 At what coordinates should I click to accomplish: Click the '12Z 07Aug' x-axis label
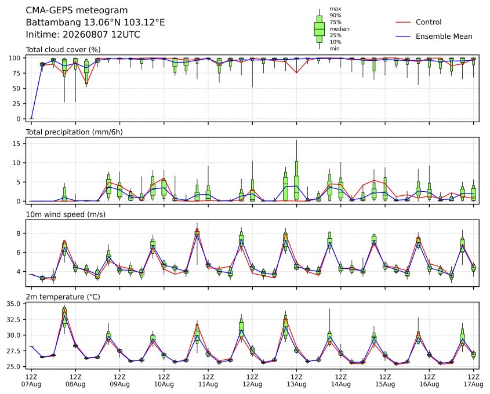click(x=31, y=380)
